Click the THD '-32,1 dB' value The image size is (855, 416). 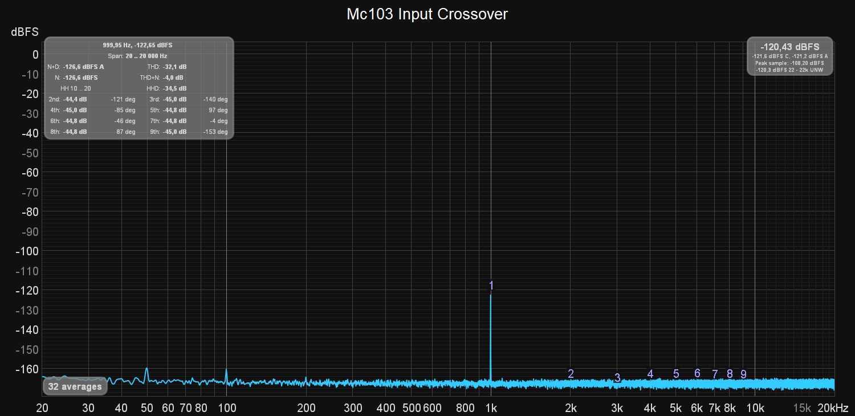174,67
